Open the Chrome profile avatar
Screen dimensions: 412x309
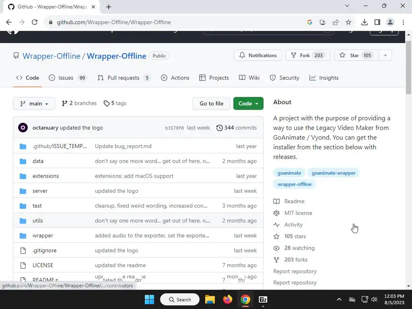pyautogui.click(x=390, y=23)
